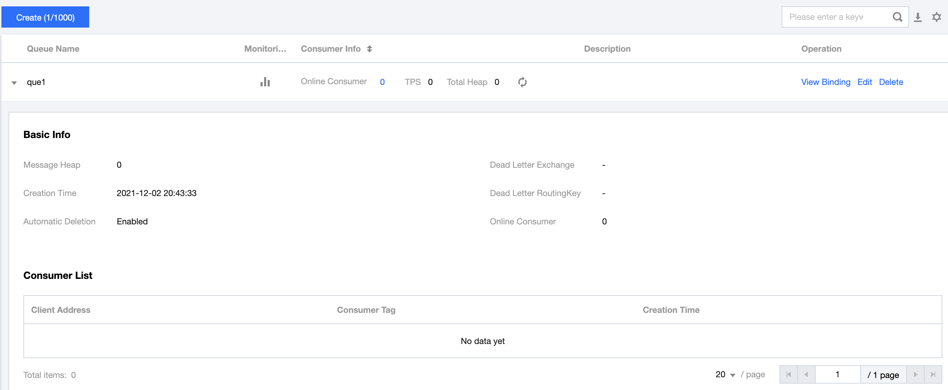The height and width of the screenshot is (390, 948).
Task: Click the search magnifier icon
Action: pyautogui.click(x=898, y=17)
